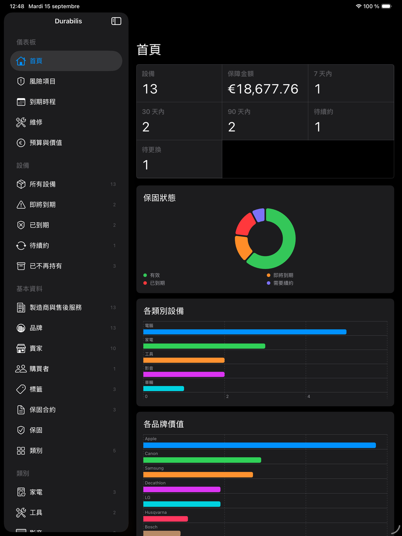This screenshot has width=402, height=536.
Task: Click the orange 即將到期 legend dot
Action: 268,275
